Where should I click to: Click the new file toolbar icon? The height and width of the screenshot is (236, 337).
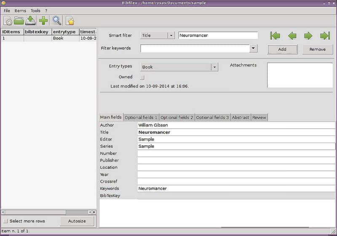coord(8,21)
